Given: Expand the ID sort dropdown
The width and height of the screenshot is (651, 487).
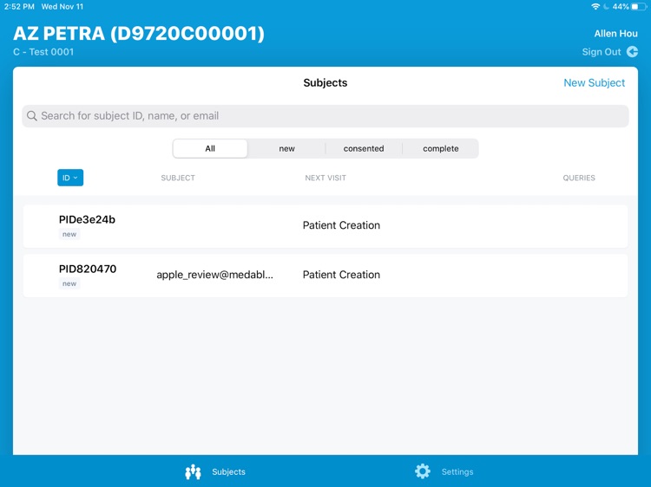Looking at the screenshot, I should coord(70,178).
